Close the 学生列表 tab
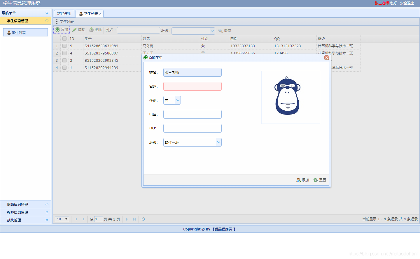The height and width of the screenshot is (259, 420). click(x=100, y=14)
